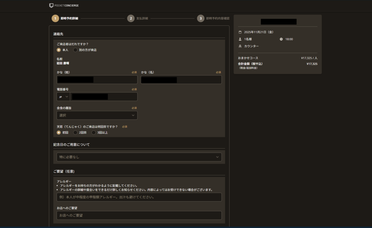372x228 pixels.
Task: Select the 別の方が来店 radio option
Action: pos(76,50)
